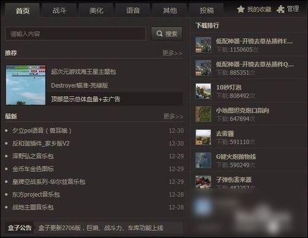
Task: Open announcement 盒子更新2706版 text
Action: (x=101, y=228)
